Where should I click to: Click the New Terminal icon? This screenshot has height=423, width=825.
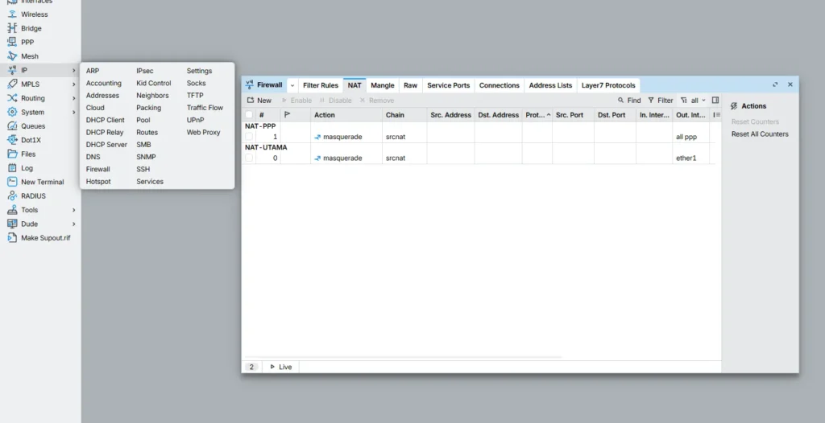pyautogui.click(x=12, y=182)
